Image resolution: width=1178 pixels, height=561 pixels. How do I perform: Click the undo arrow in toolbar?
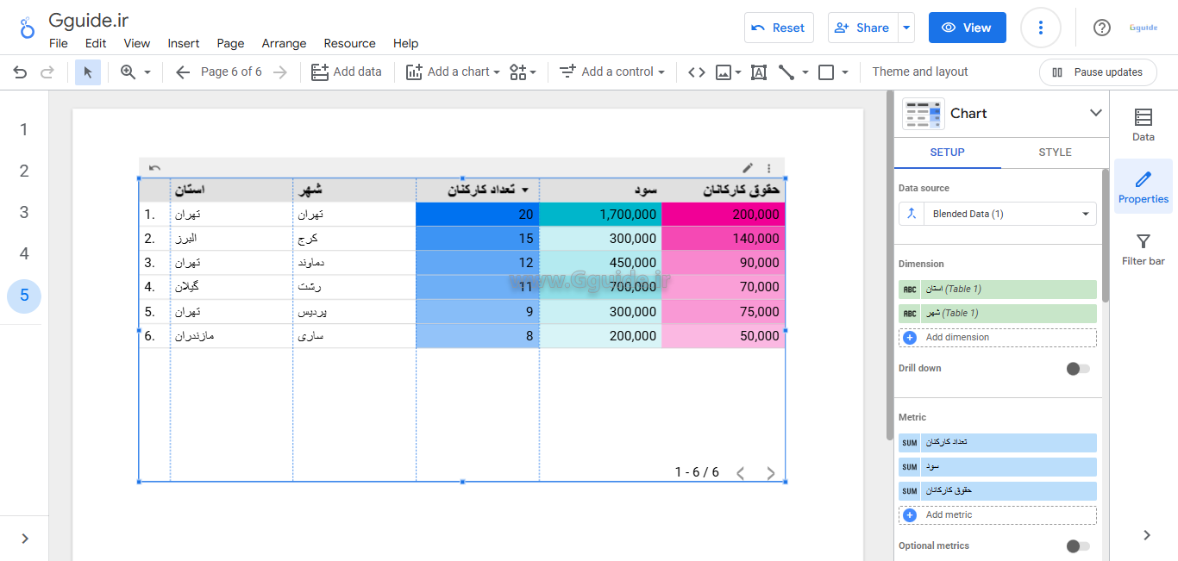(20, 72)
